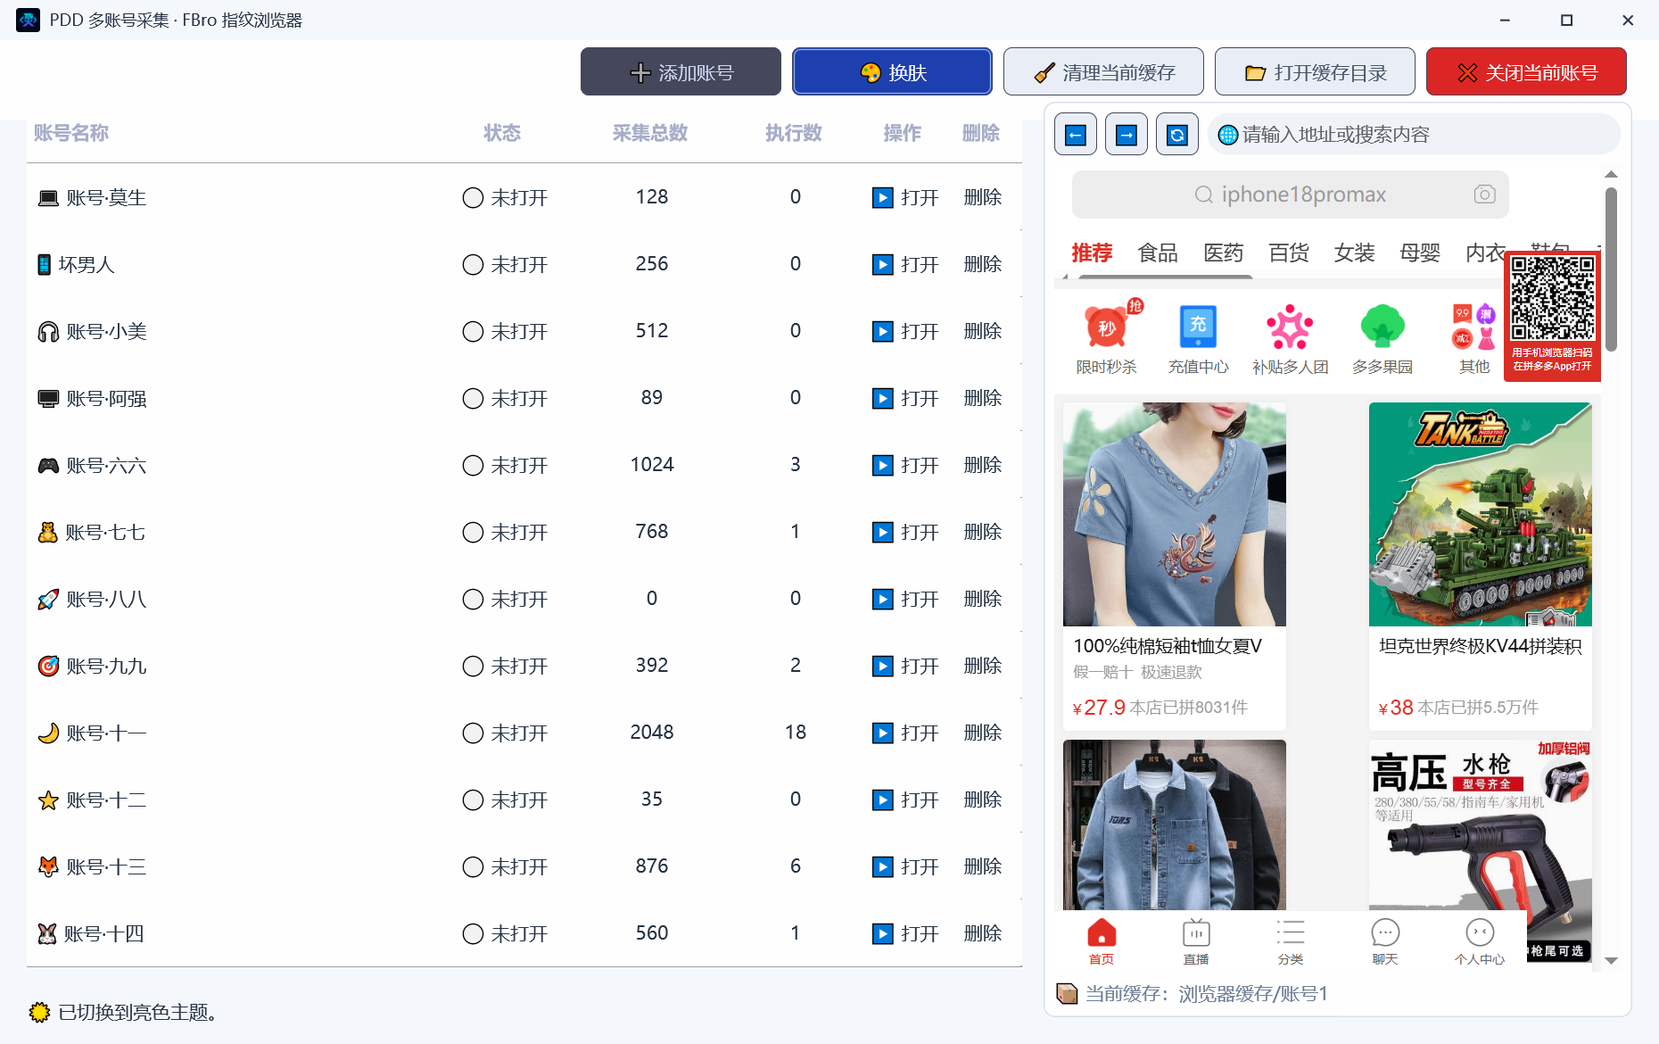1659x1044 pixels.
Task: Click 添加账号 add account button
Action: [x=681, y=71]
